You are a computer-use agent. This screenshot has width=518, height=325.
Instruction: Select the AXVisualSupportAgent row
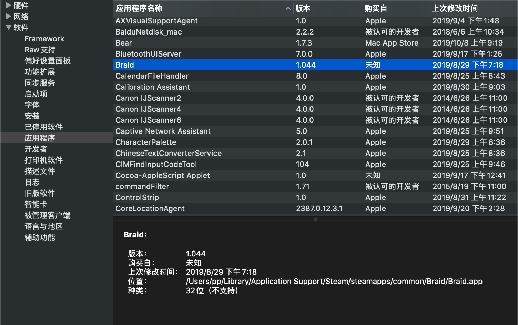coord(315,21)
